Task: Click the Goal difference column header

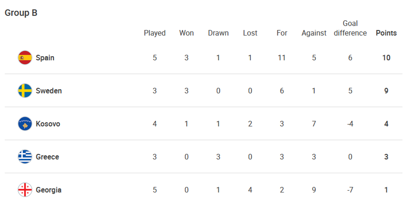Action: click(350, 28)
